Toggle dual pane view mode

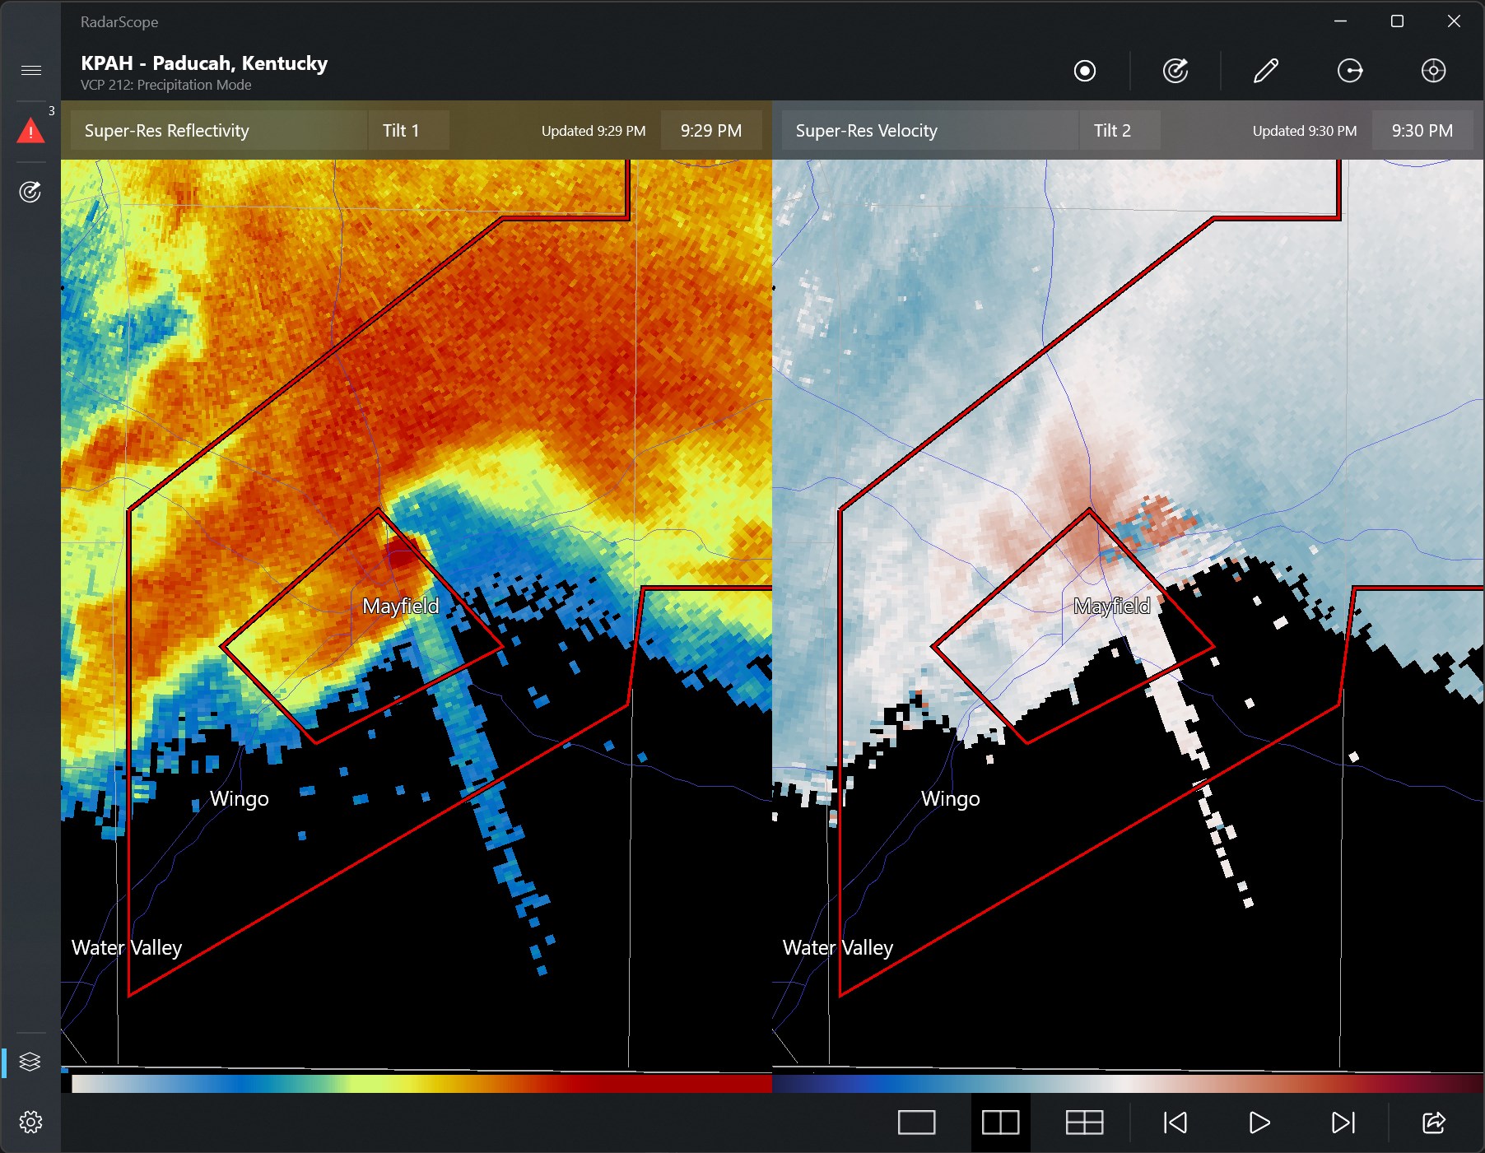(x=1001, y=1122)
